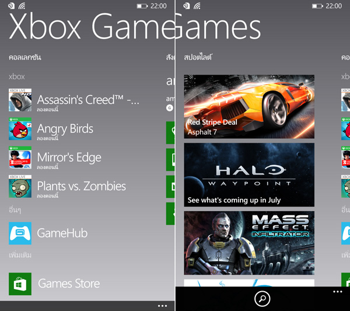The image size is (350, 311).
Task: Tap the Mirror's Edge game icon
Action: pyautogui.click(x=20, y=158)
